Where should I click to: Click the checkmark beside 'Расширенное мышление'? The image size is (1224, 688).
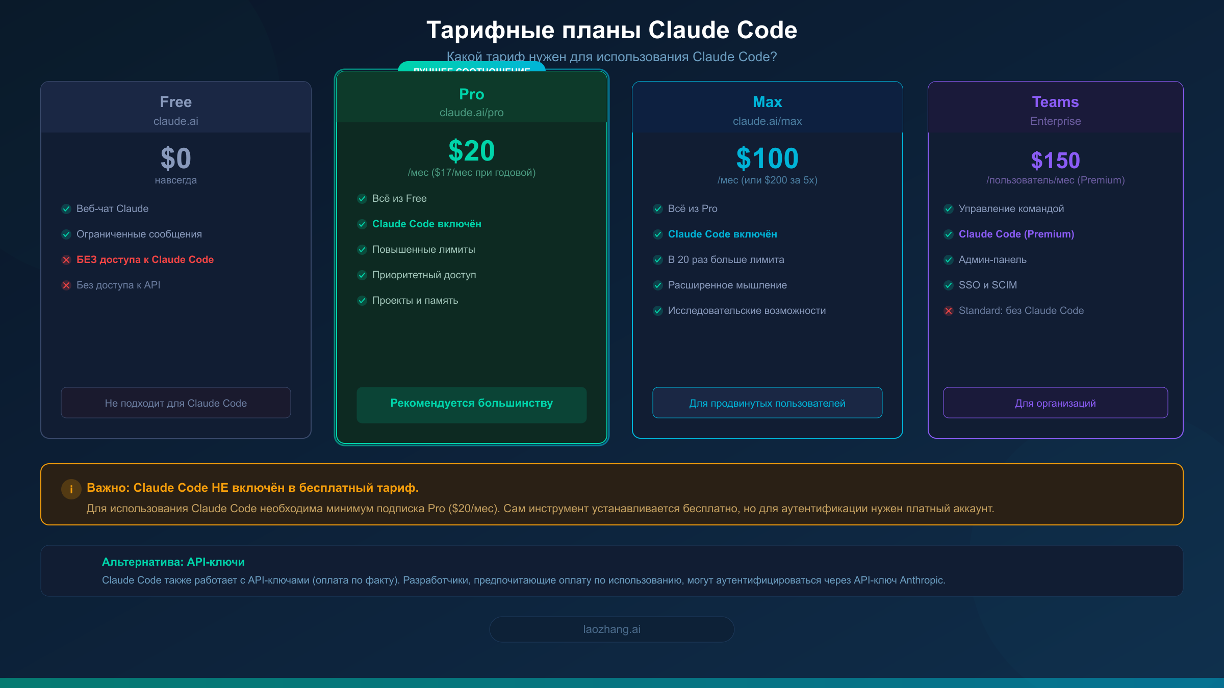(x=657, y=285)
